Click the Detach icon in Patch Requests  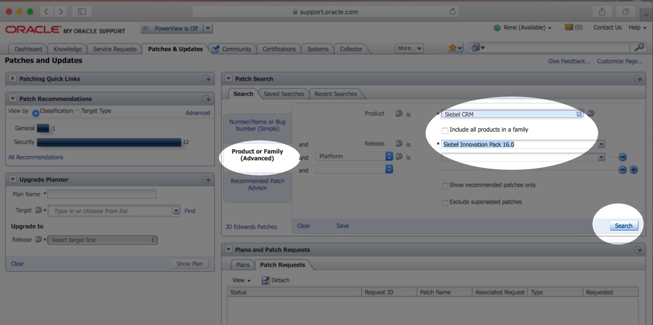click(265, 280)
